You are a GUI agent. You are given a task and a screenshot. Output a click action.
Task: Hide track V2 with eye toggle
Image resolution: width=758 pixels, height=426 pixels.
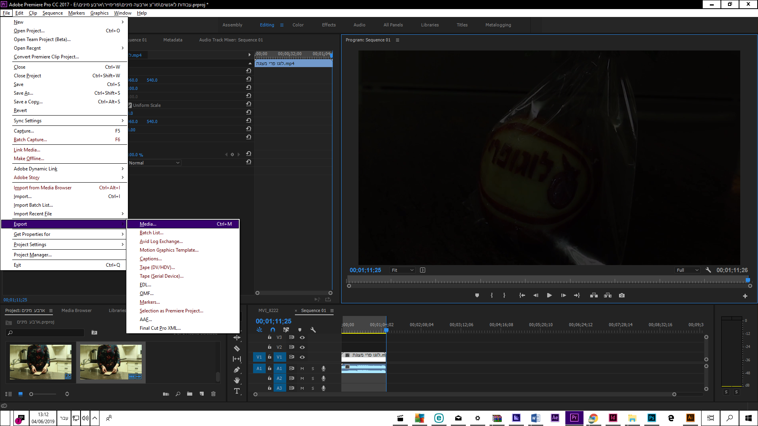point(302,347)
